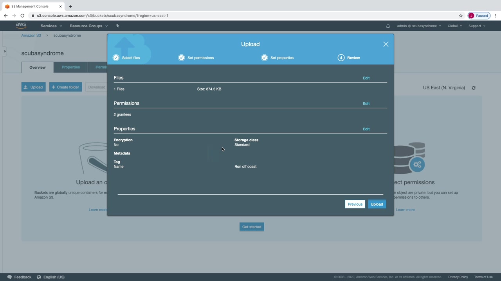Open the Support dropdown menu
501x281 pixels.
tap(477, 26)
